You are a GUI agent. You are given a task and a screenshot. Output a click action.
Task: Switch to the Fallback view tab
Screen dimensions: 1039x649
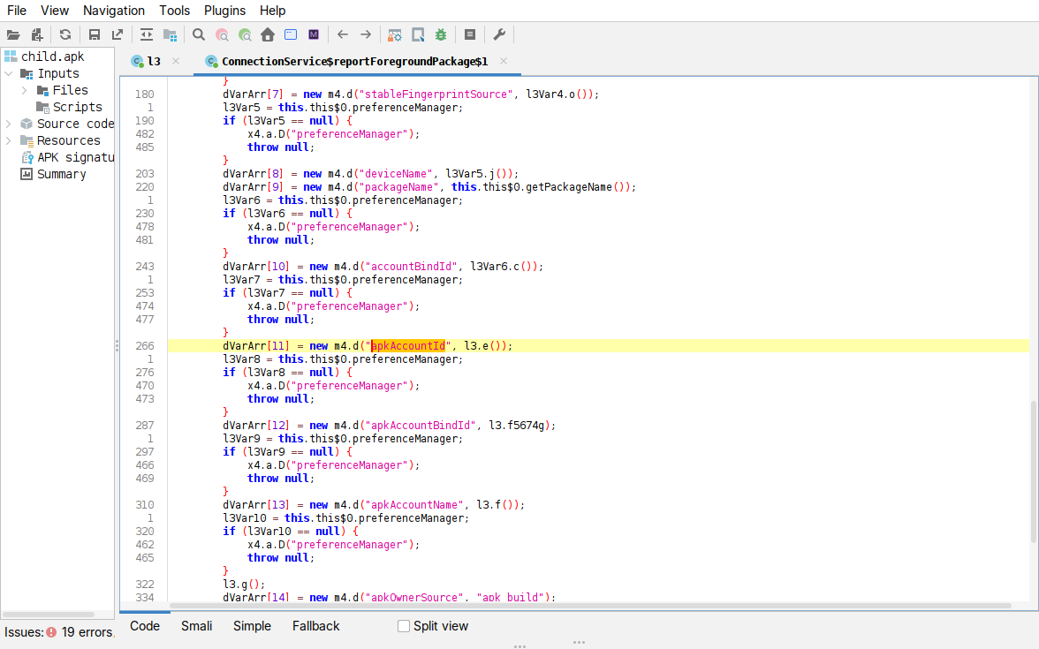[315, 626]
